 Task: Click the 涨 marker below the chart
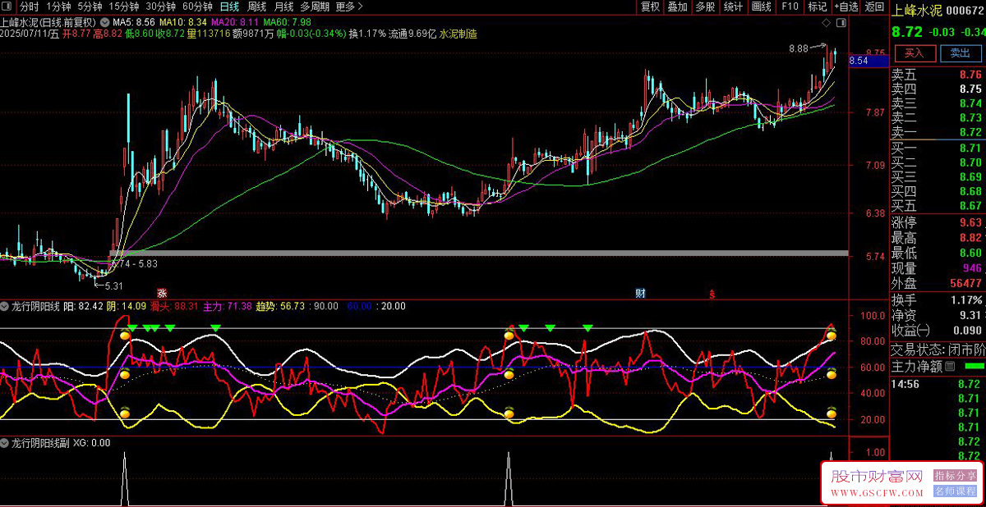click(162, 293)
